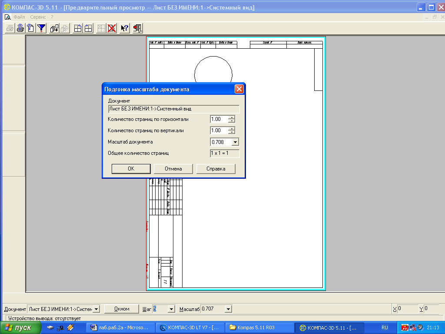The height and width of the screenshot is (334, 445).
Task: Confirm dialog with OK button
Action: click(x=131, y=169)
